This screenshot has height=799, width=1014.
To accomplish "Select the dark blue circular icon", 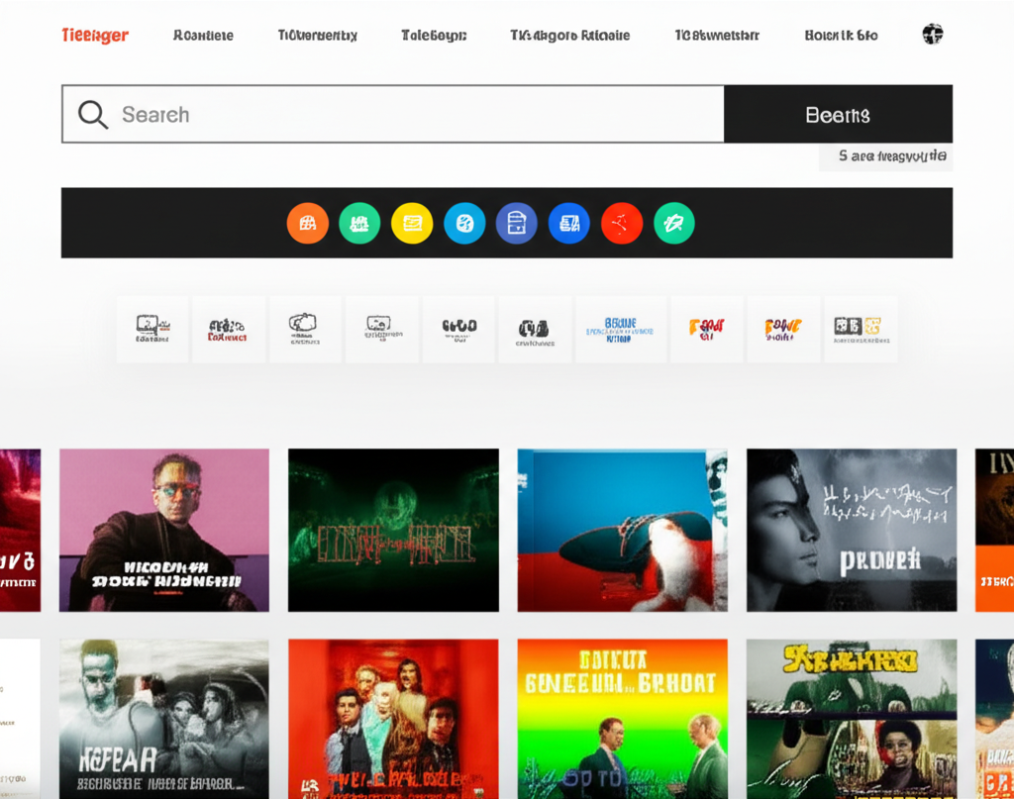I will pos(568,224).
